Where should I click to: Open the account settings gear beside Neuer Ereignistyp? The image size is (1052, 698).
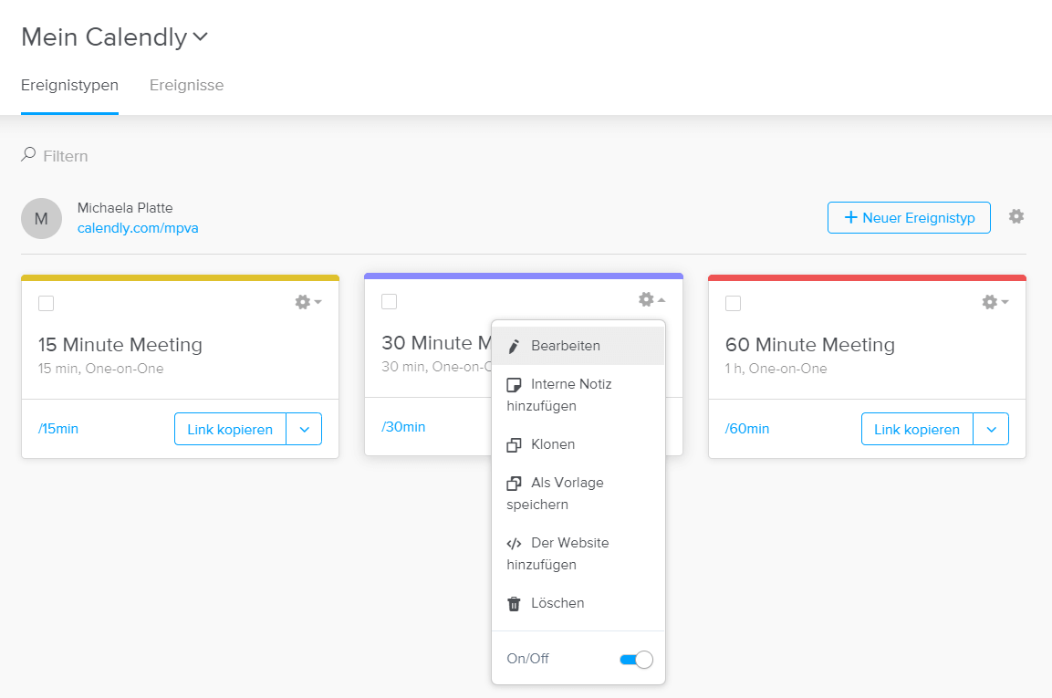[x=1016, y=217]
